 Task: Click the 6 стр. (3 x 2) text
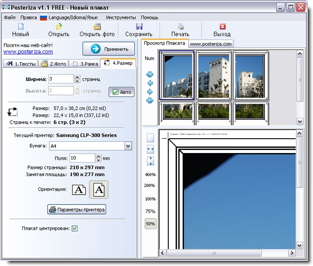(69, 122)
